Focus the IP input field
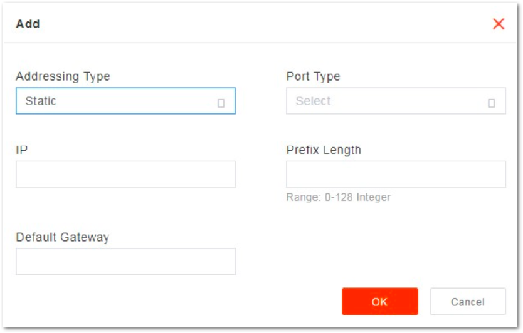Image resolution: width=523 pixels, height=333 pixels. click(x=126, y=175)
